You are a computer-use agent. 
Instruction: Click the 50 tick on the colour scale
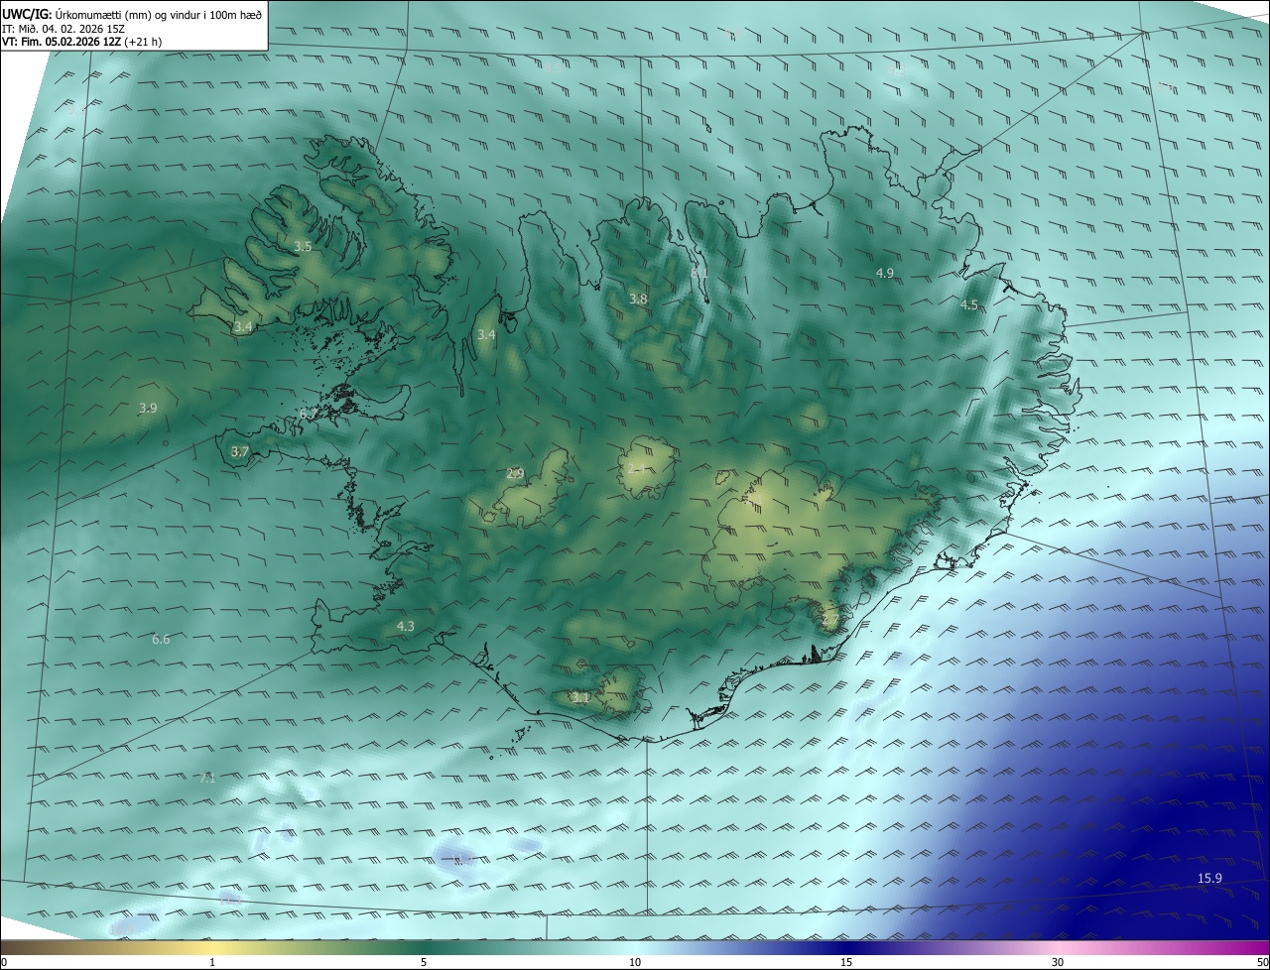click(x=1262, y=962)
